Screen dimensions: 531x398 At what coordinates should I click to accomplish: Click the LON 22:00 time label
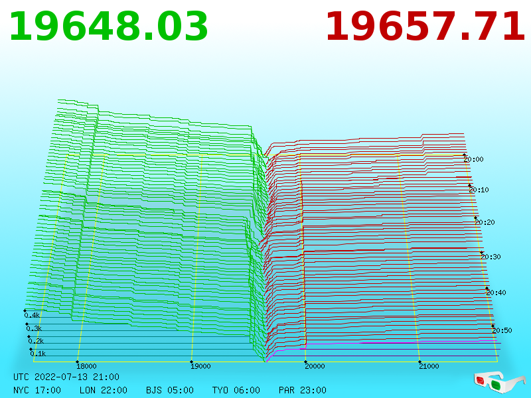pos(104,390)
